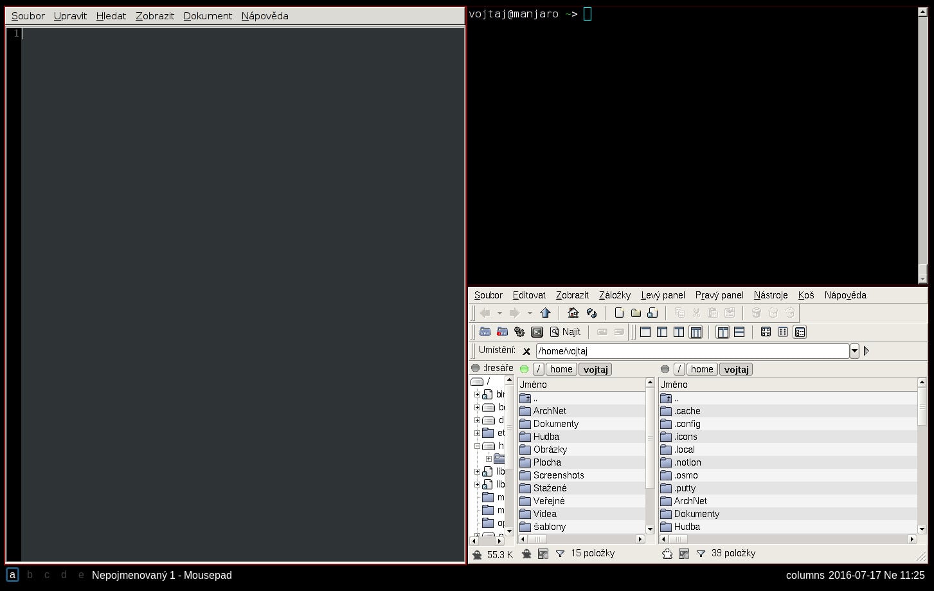Create a new file with toolbar icon

tap(619, 313)
